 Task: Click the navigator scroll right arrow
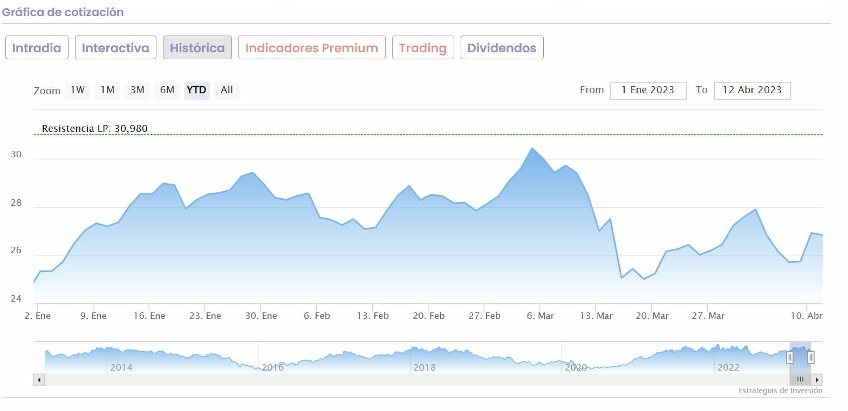click(x=818, y=380)
